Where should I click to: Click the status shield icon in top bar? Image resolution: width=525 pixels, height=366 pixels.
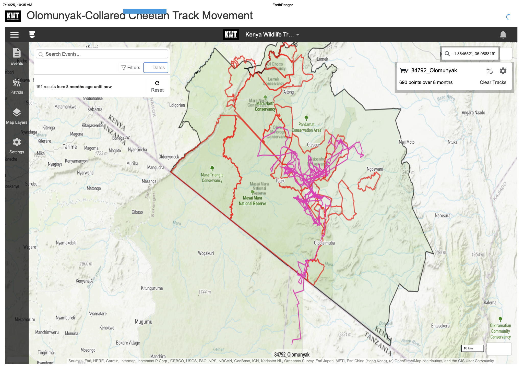(32, 34)
